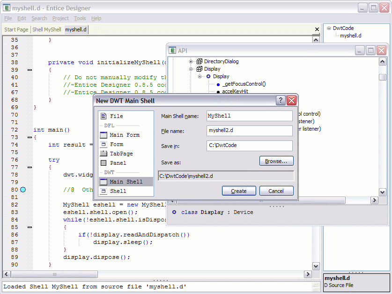Select the File template icon in dialog list
This screenshot has width=392, height=294.
click(x=103, y=116)
